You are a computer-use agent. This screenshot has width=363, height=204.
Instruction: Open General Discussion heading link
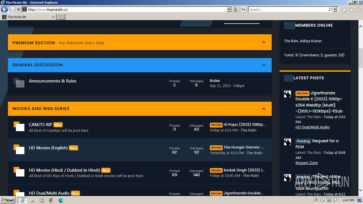click(x=38, y=65)
